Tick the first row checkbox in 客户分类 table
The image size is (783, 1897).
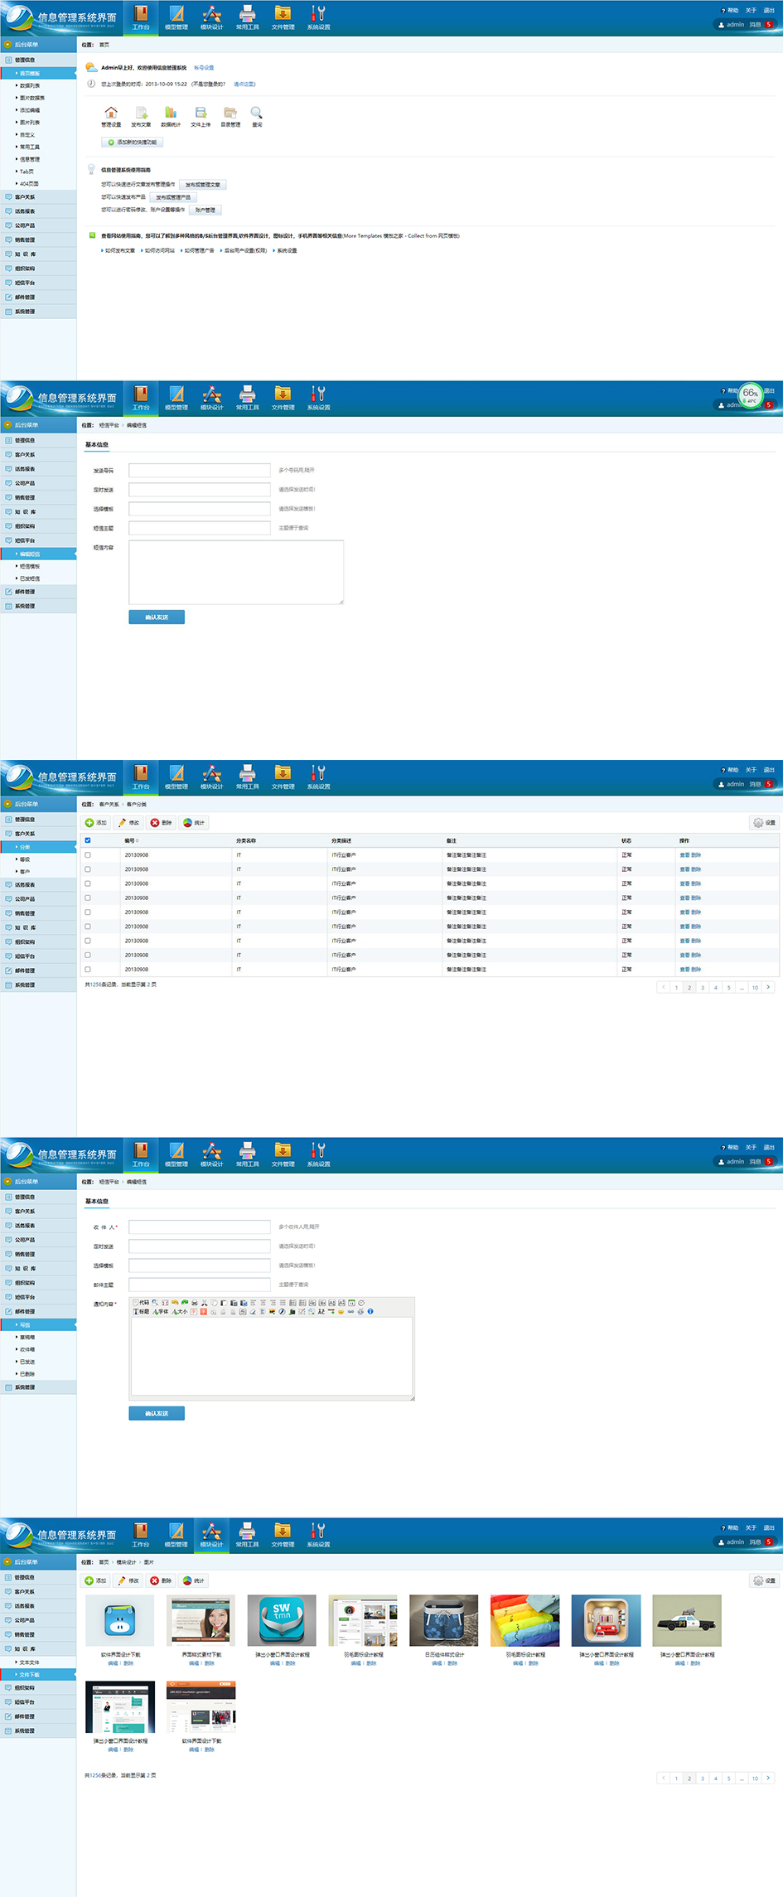(88, 855)
